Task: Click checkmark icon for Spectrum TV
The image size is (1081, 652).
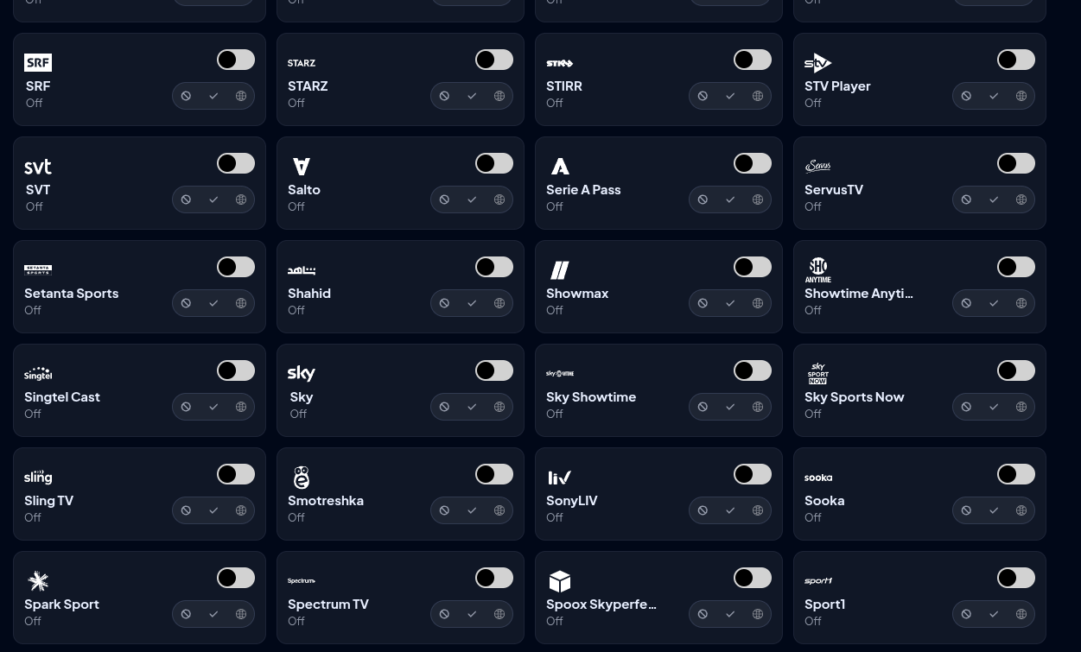Action: coord(472,614)
